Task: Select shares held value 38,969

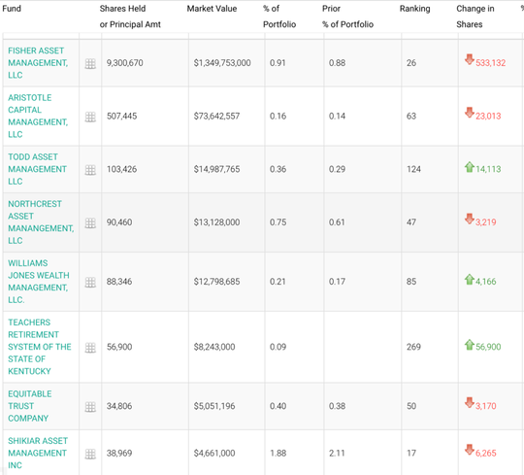Action: point(119,454)
